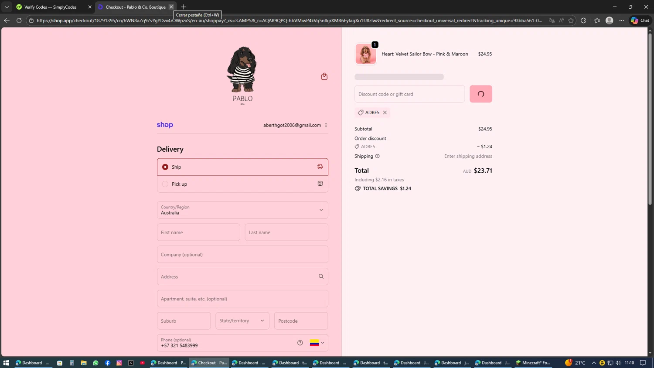Click the Pablo dog store logo
Screen dimensions: 654x368
[242, 75]
